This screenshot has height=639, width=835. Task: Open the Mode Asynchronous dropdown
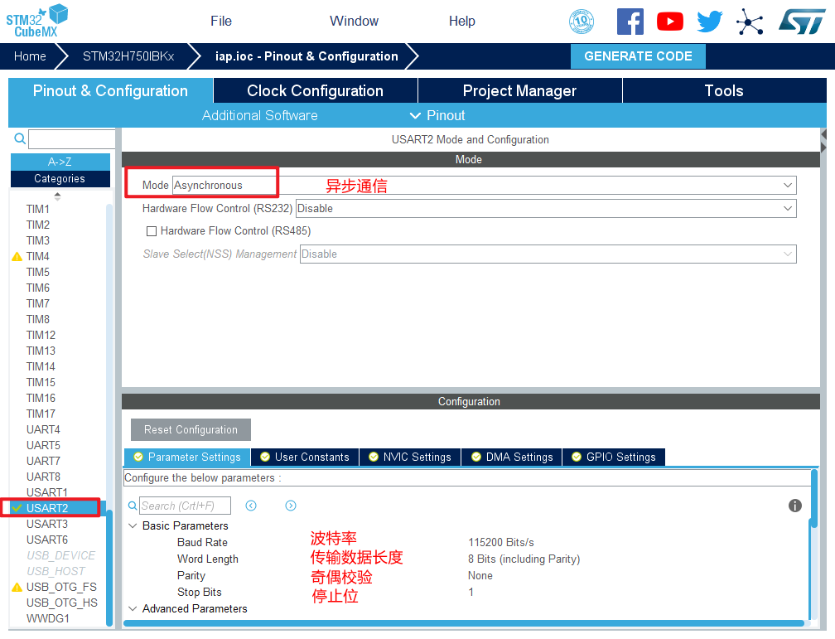tap(484, 186)
